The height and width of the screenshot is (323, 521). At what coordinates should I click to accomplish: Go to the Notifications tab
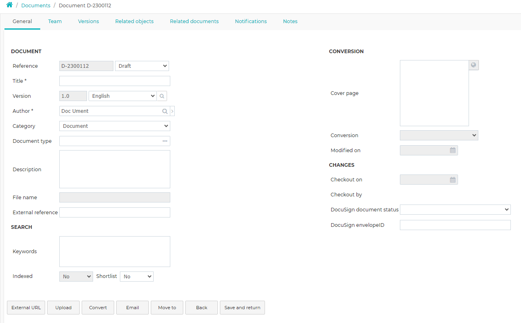click(251, 22)
